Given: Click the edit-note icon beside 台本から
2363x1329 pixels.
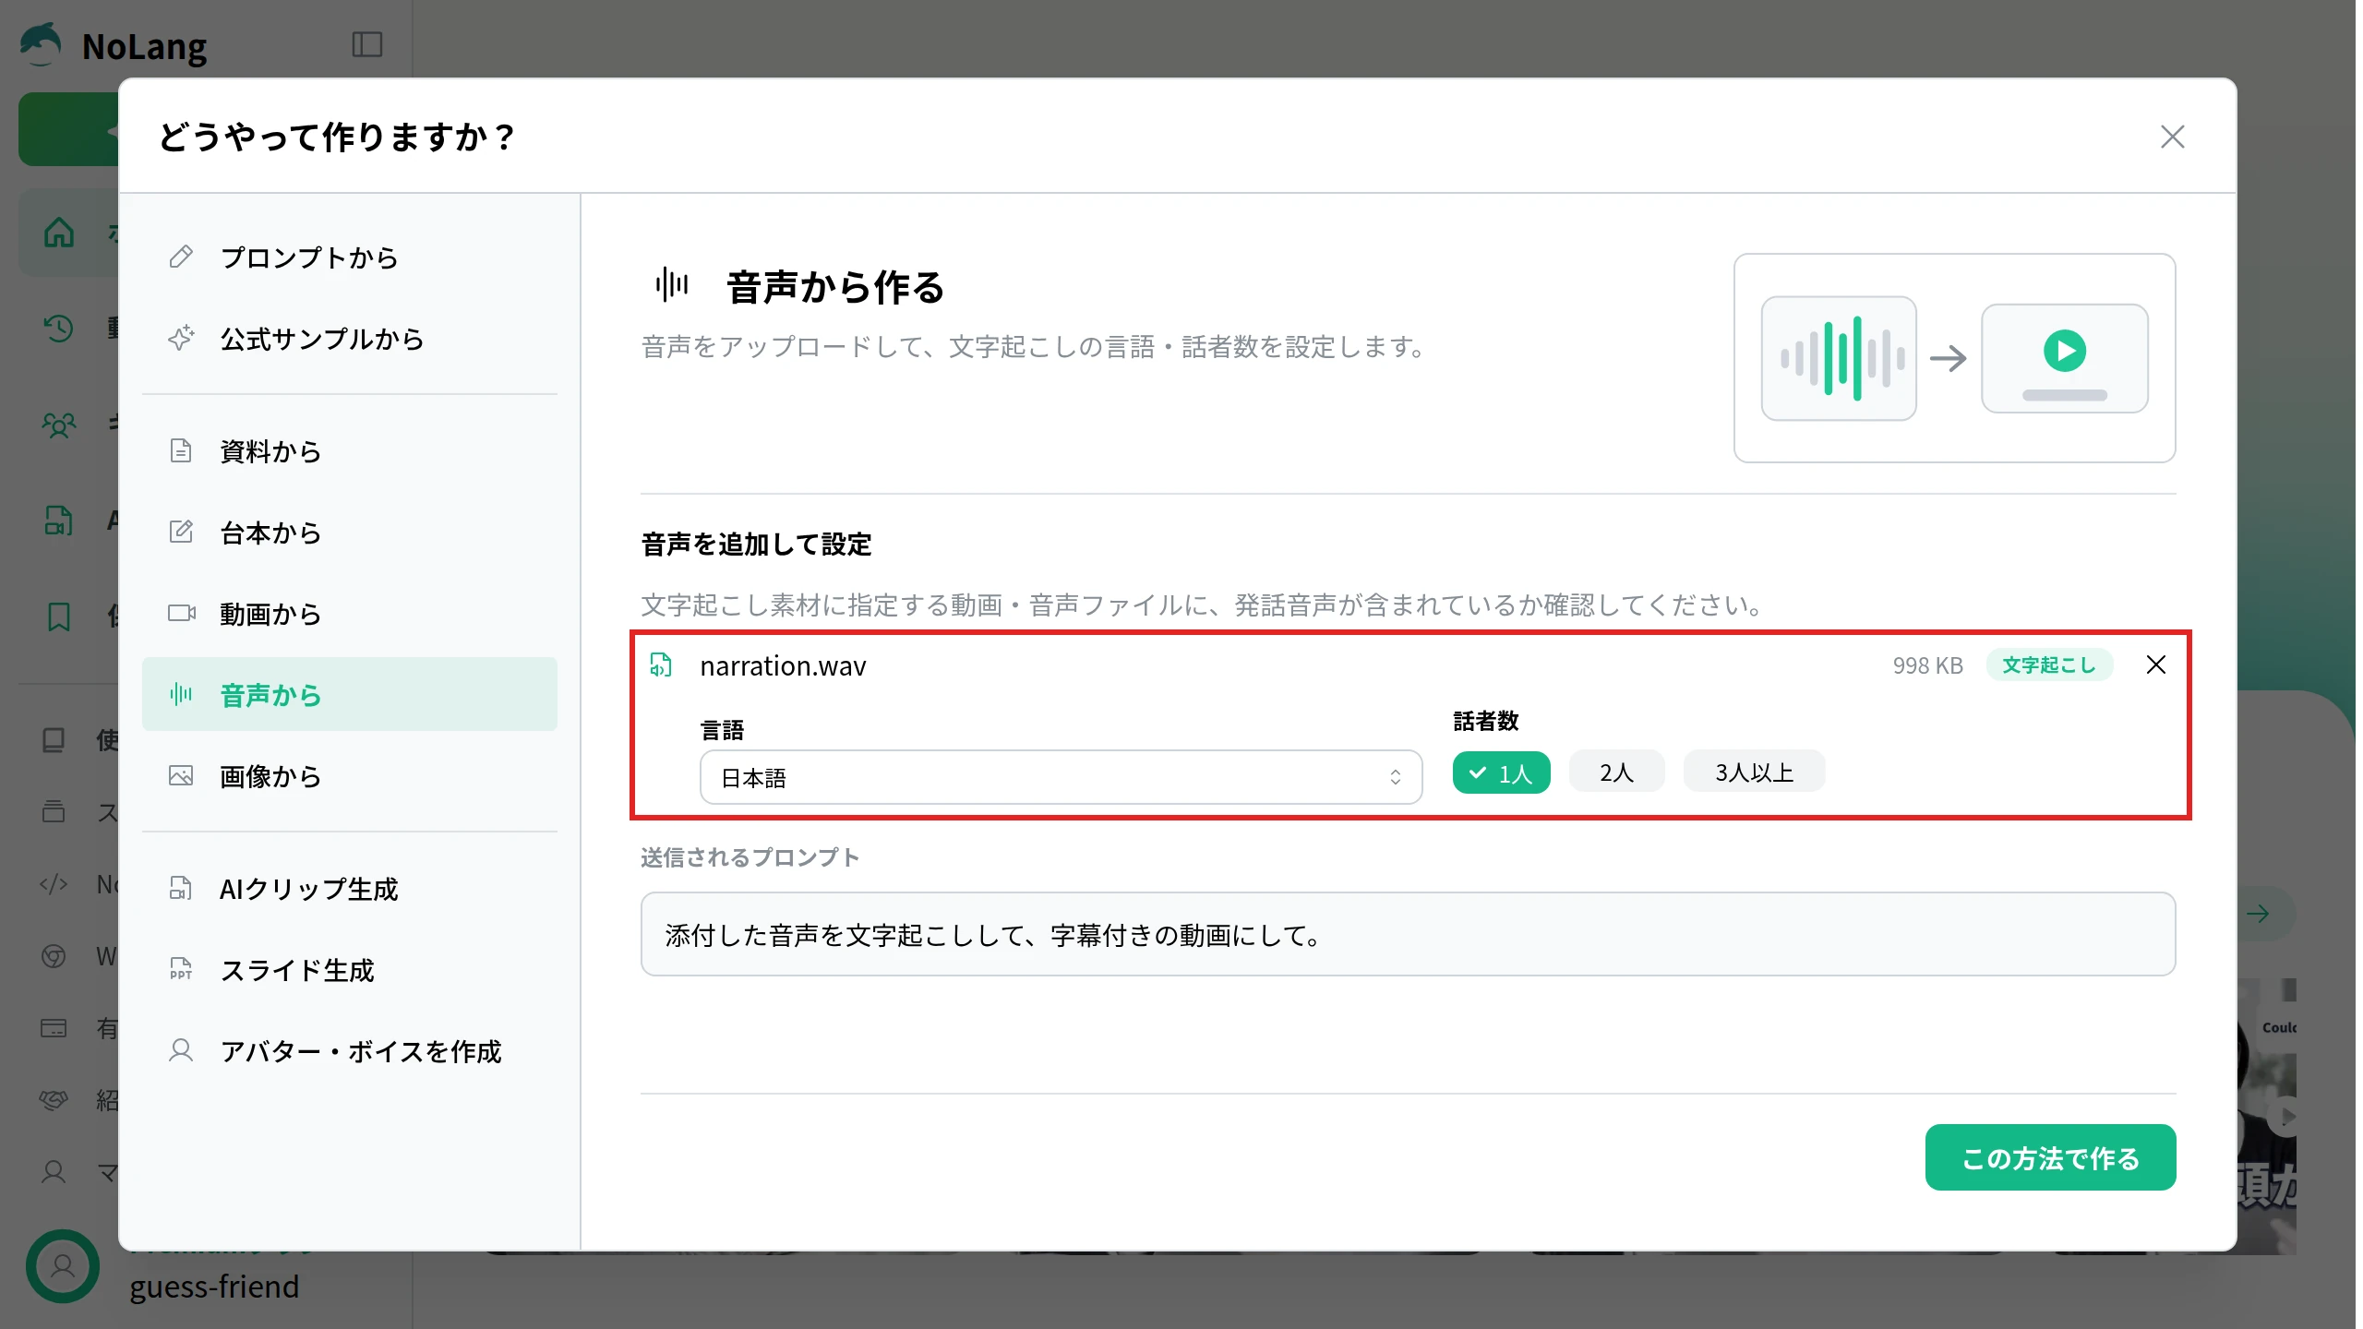Looking at the screenshot, I should tap(181, 532).
